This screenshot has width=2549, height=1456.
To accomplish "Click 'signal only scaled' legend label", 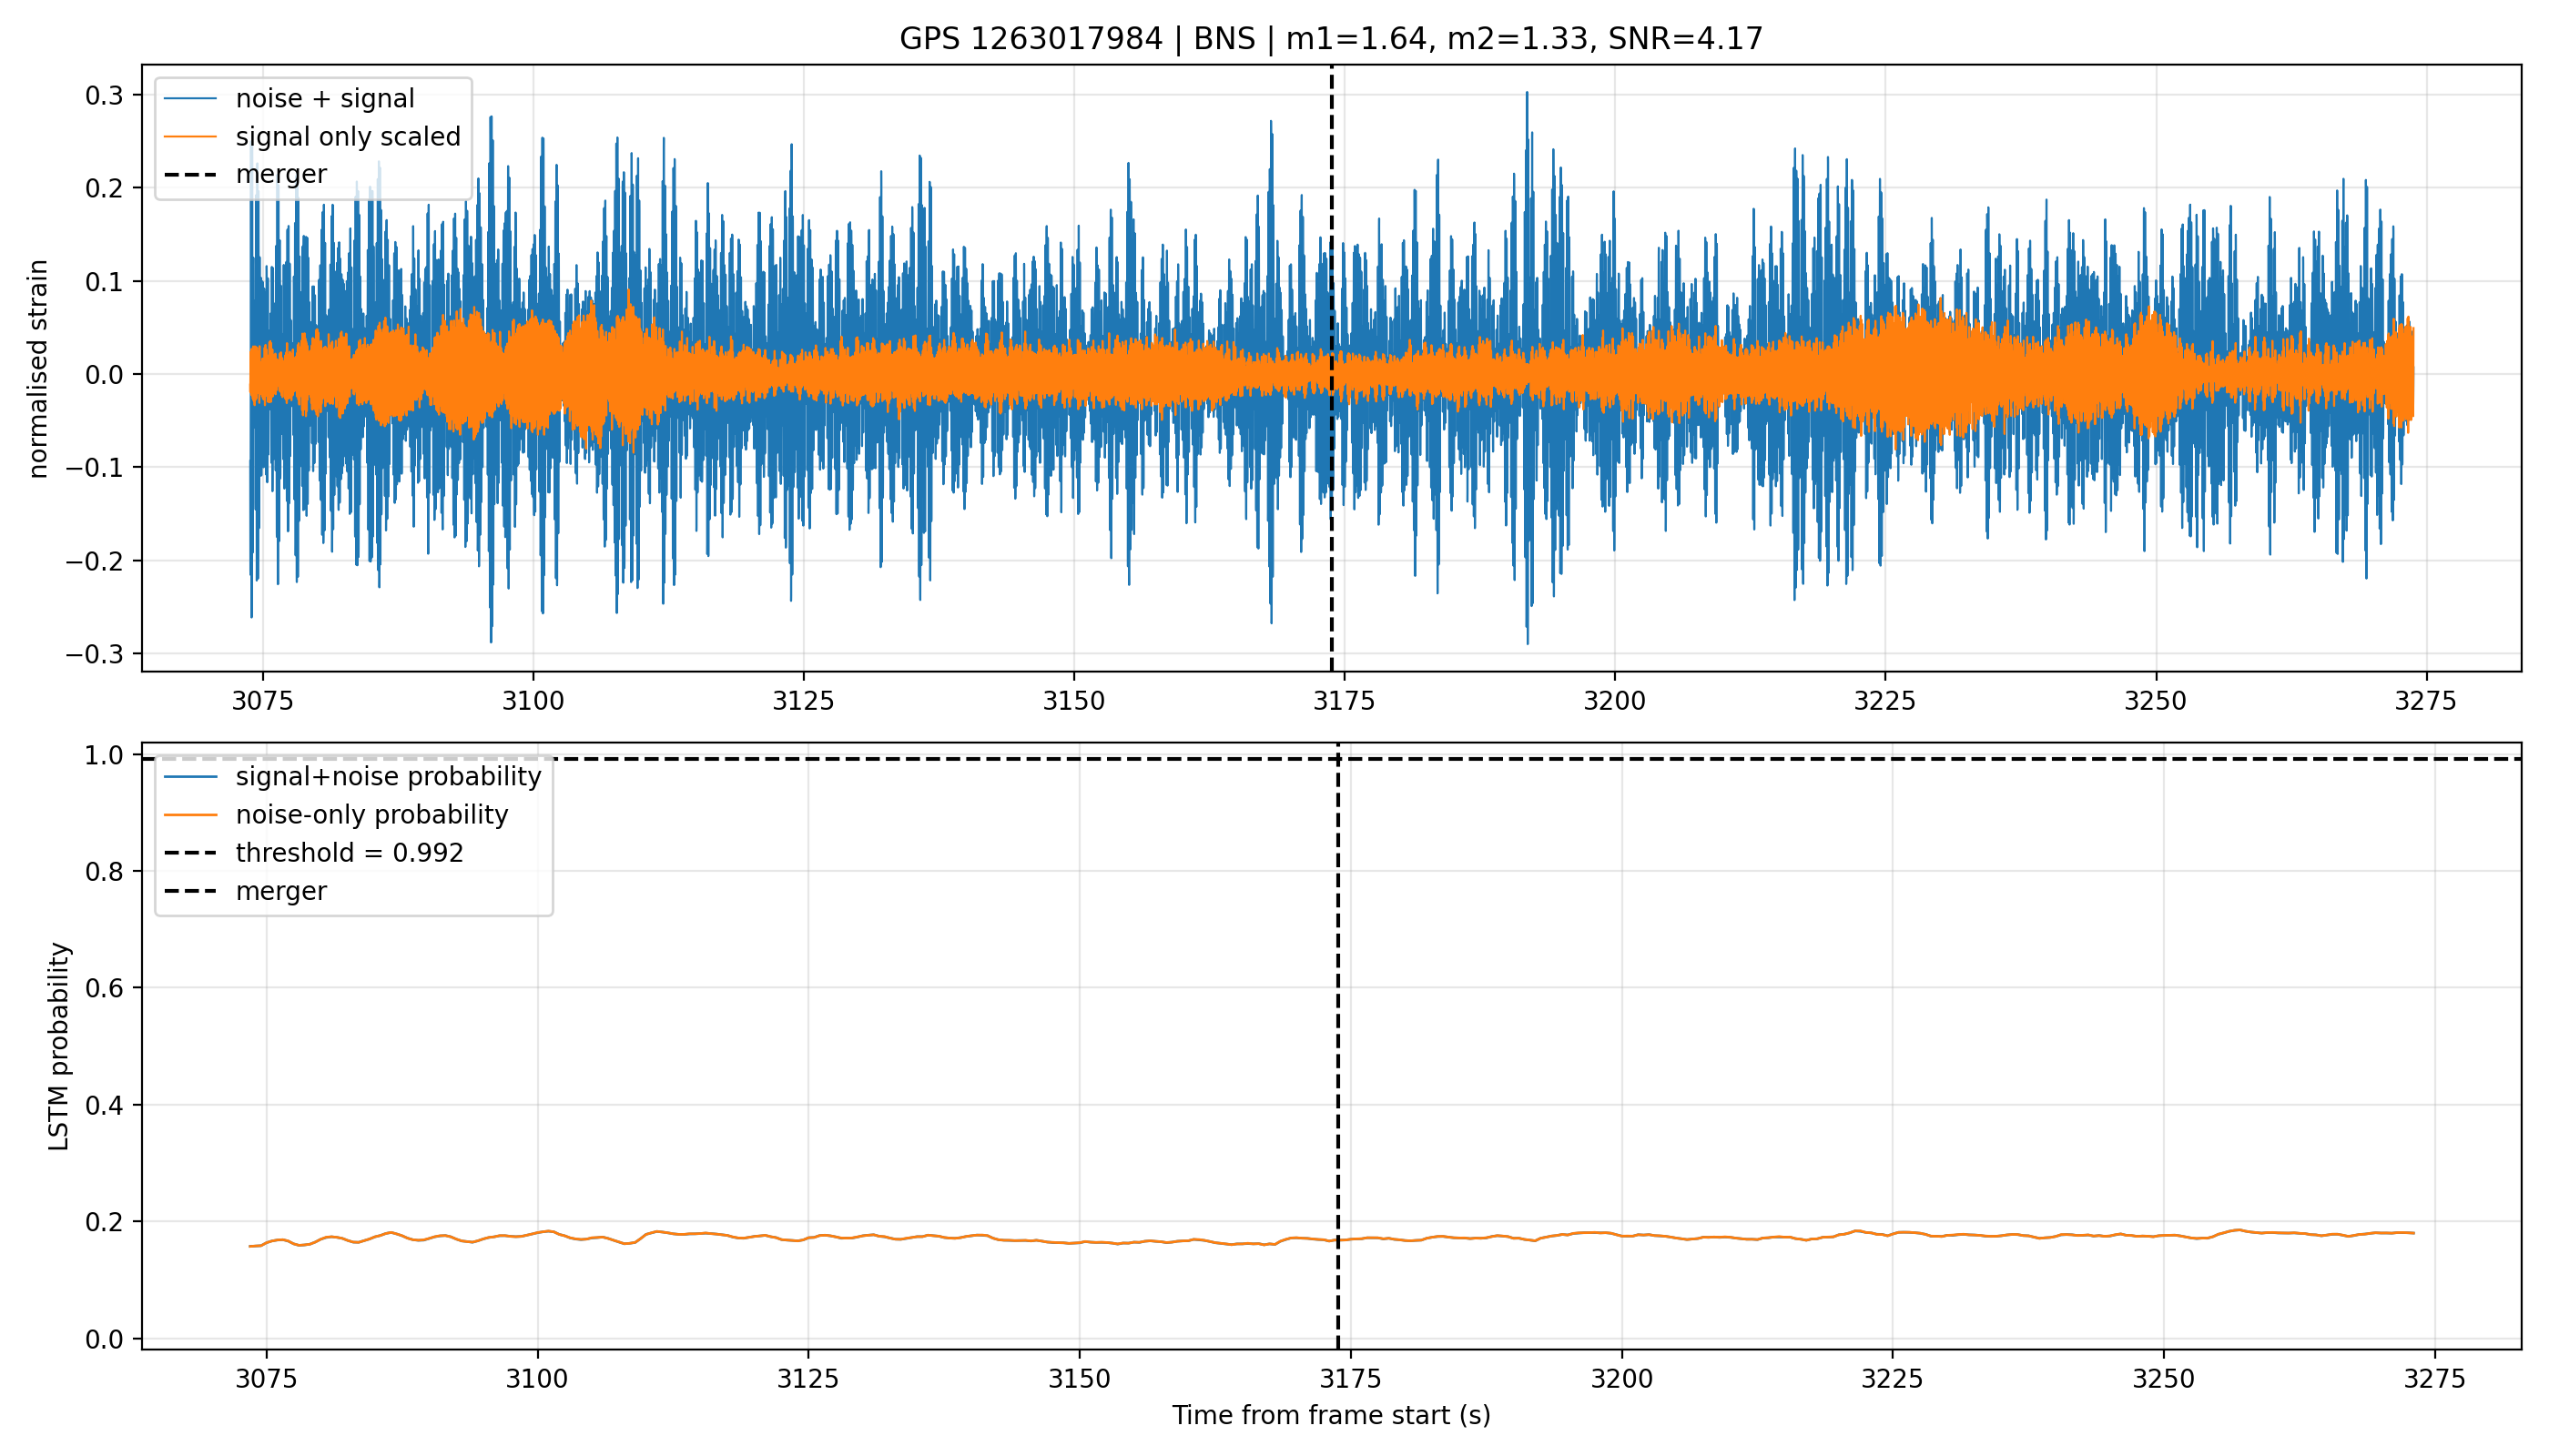I will click(348, 136).
